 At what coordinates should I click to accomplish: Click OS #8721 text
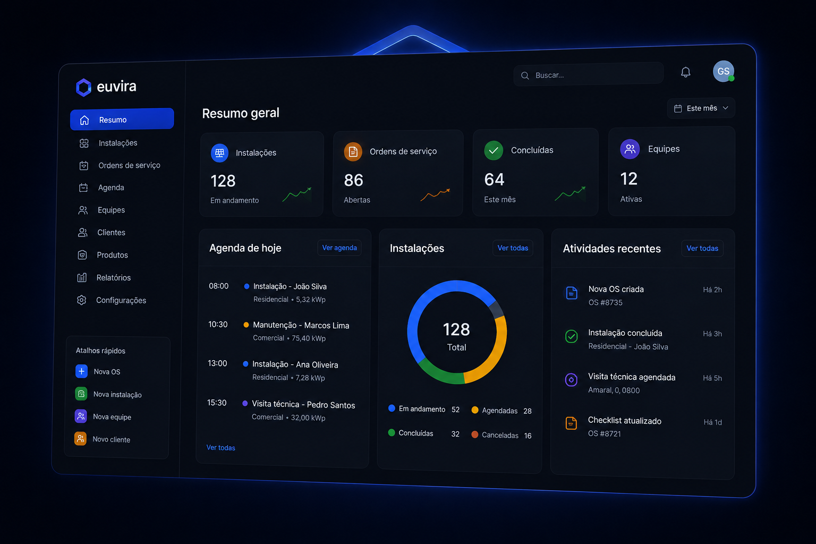604,434
